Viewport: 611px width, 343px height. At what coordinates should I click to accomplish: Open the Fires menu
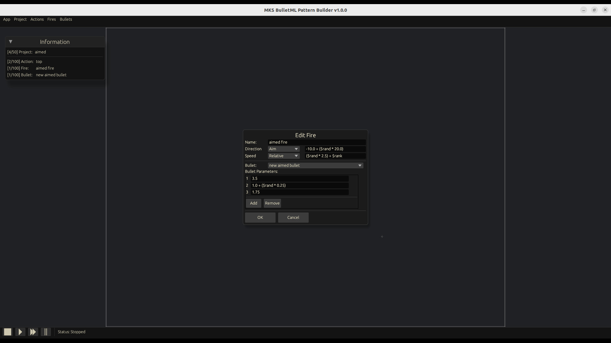click(52, 19)
